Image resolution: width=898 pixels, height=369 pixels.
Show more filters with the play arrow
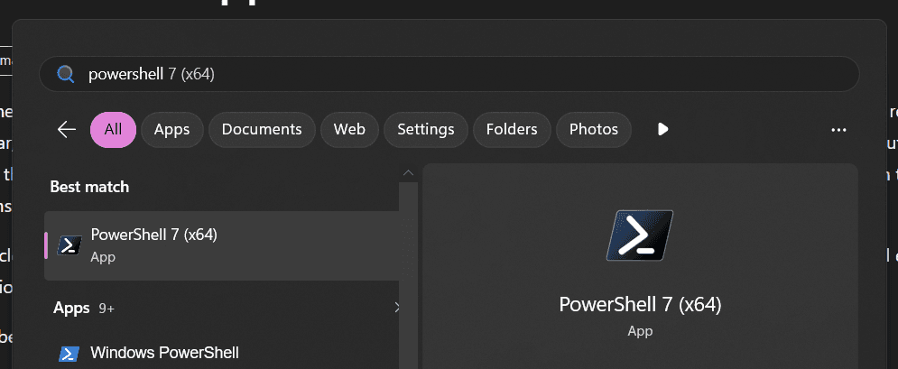click(x=662, y=129)
